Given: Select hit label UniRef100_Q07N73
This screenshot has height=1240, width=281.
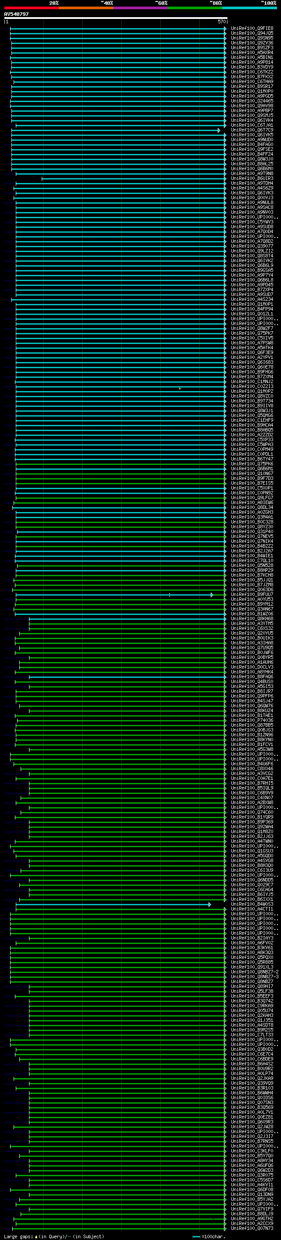Looking at the screenshot, I should point(252,1228).
